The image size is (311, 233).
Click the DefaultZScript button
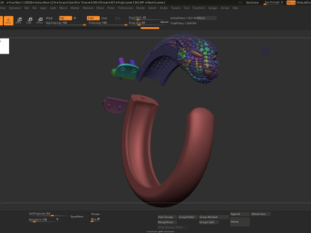click(304, 3)
